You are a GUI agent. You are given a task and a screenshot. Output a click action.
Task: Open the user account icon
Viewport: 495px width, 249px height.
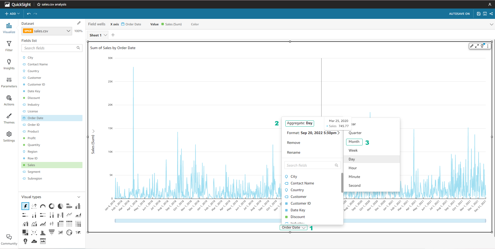pyautogui.click(x=490, y=4)
